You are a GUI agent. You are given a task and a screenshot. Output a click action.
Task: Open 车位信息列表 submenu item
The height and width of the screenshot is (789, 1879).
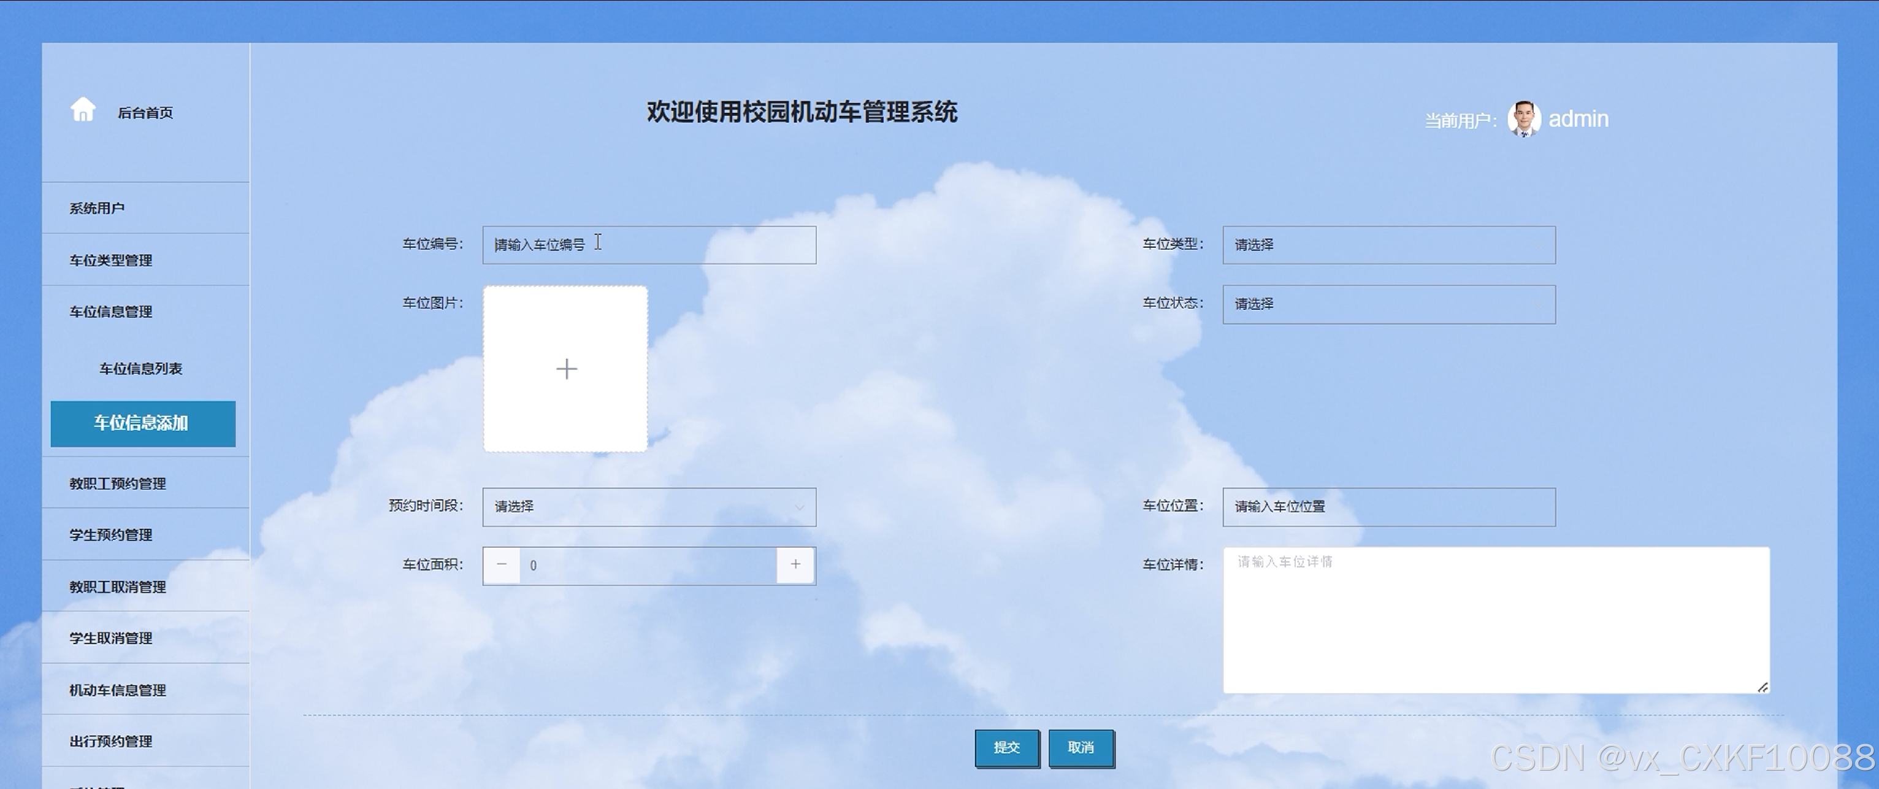pyautogui.click(x=141, y=369)
